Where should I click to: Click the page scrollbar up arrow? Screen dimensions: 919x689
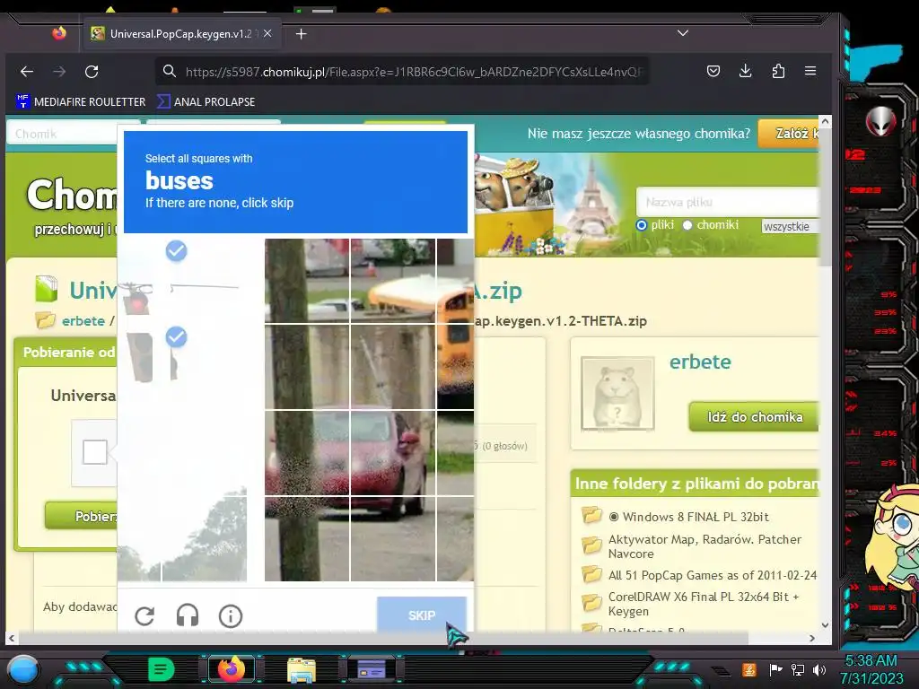coord(826,121)
